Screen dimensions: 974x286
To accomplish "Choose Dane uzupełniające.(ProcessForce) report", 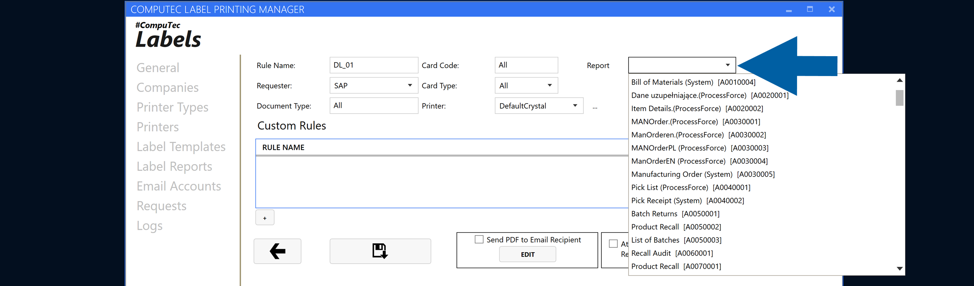I will tap(710, 95).
